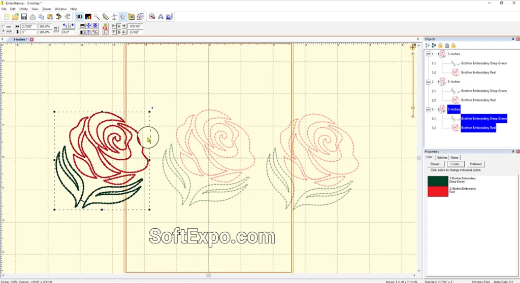Click the Lettering 'A' tool icon

click(161, 17)
